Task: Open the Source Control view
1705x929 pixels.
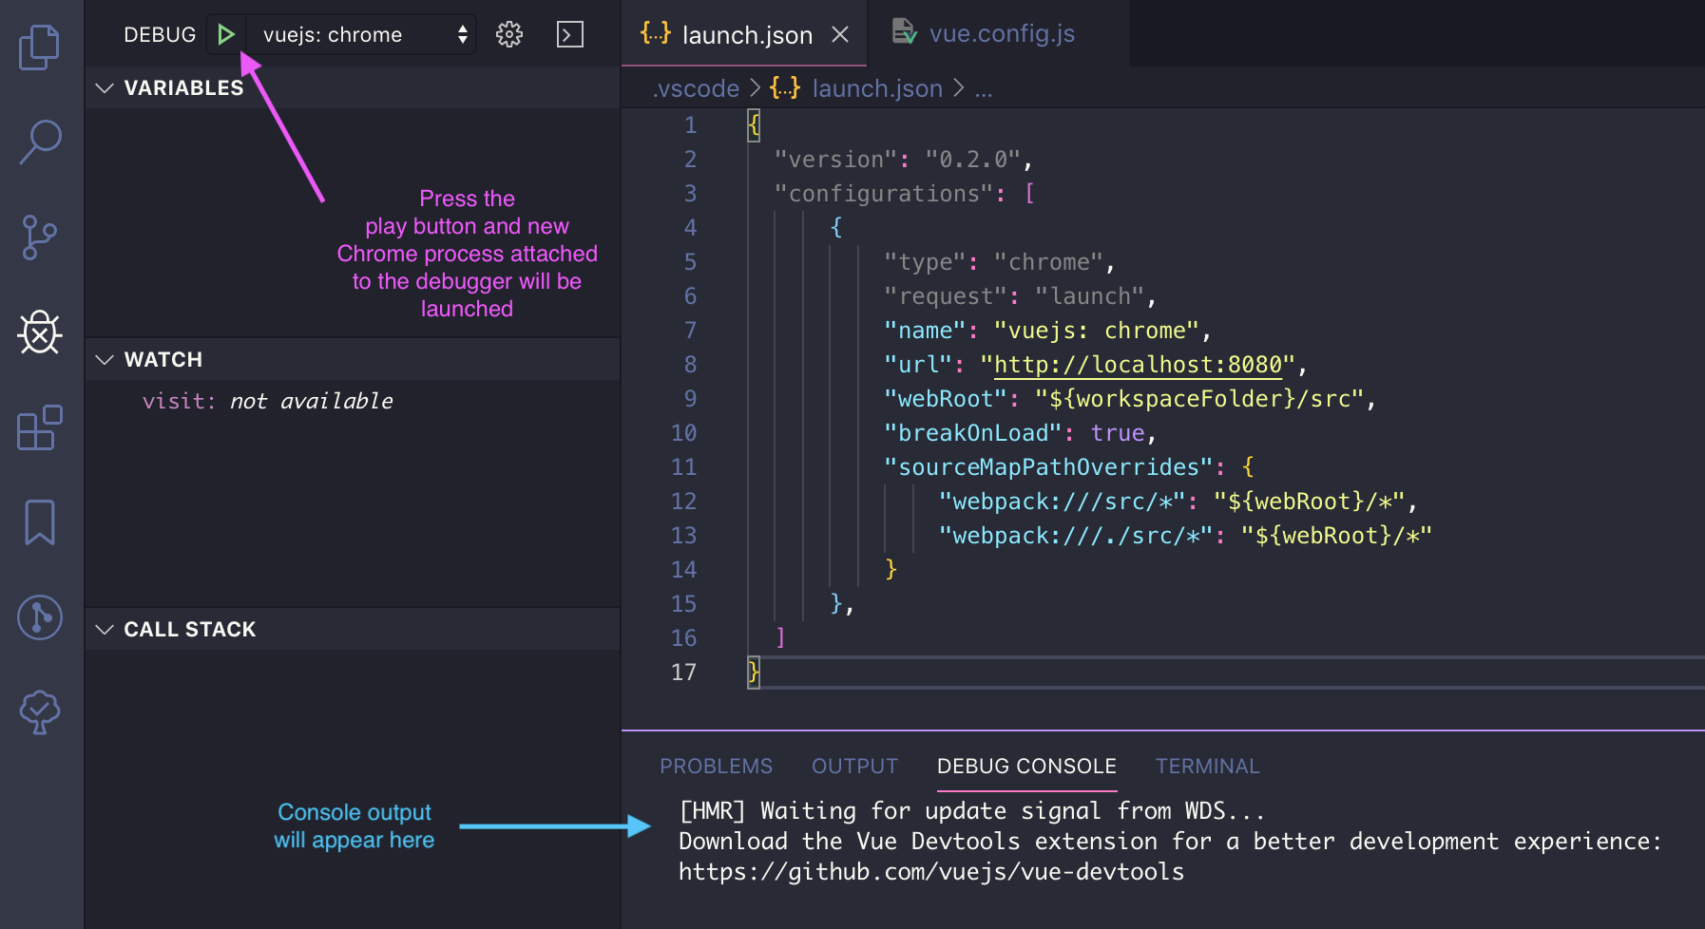Action: coord(40,237)
